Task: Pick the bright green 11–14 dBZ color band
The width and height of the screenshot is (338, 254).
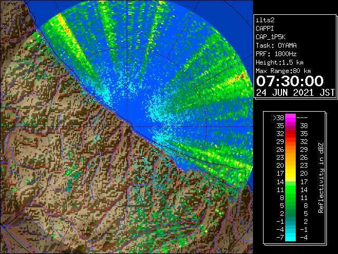Action: pyautogui.click(x=290, y=189)
